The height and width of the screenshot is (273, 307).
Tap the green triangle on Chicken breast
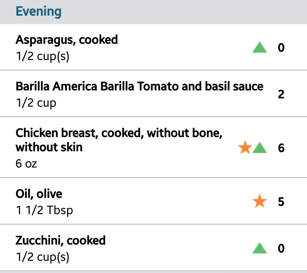[x=260, y=148]
